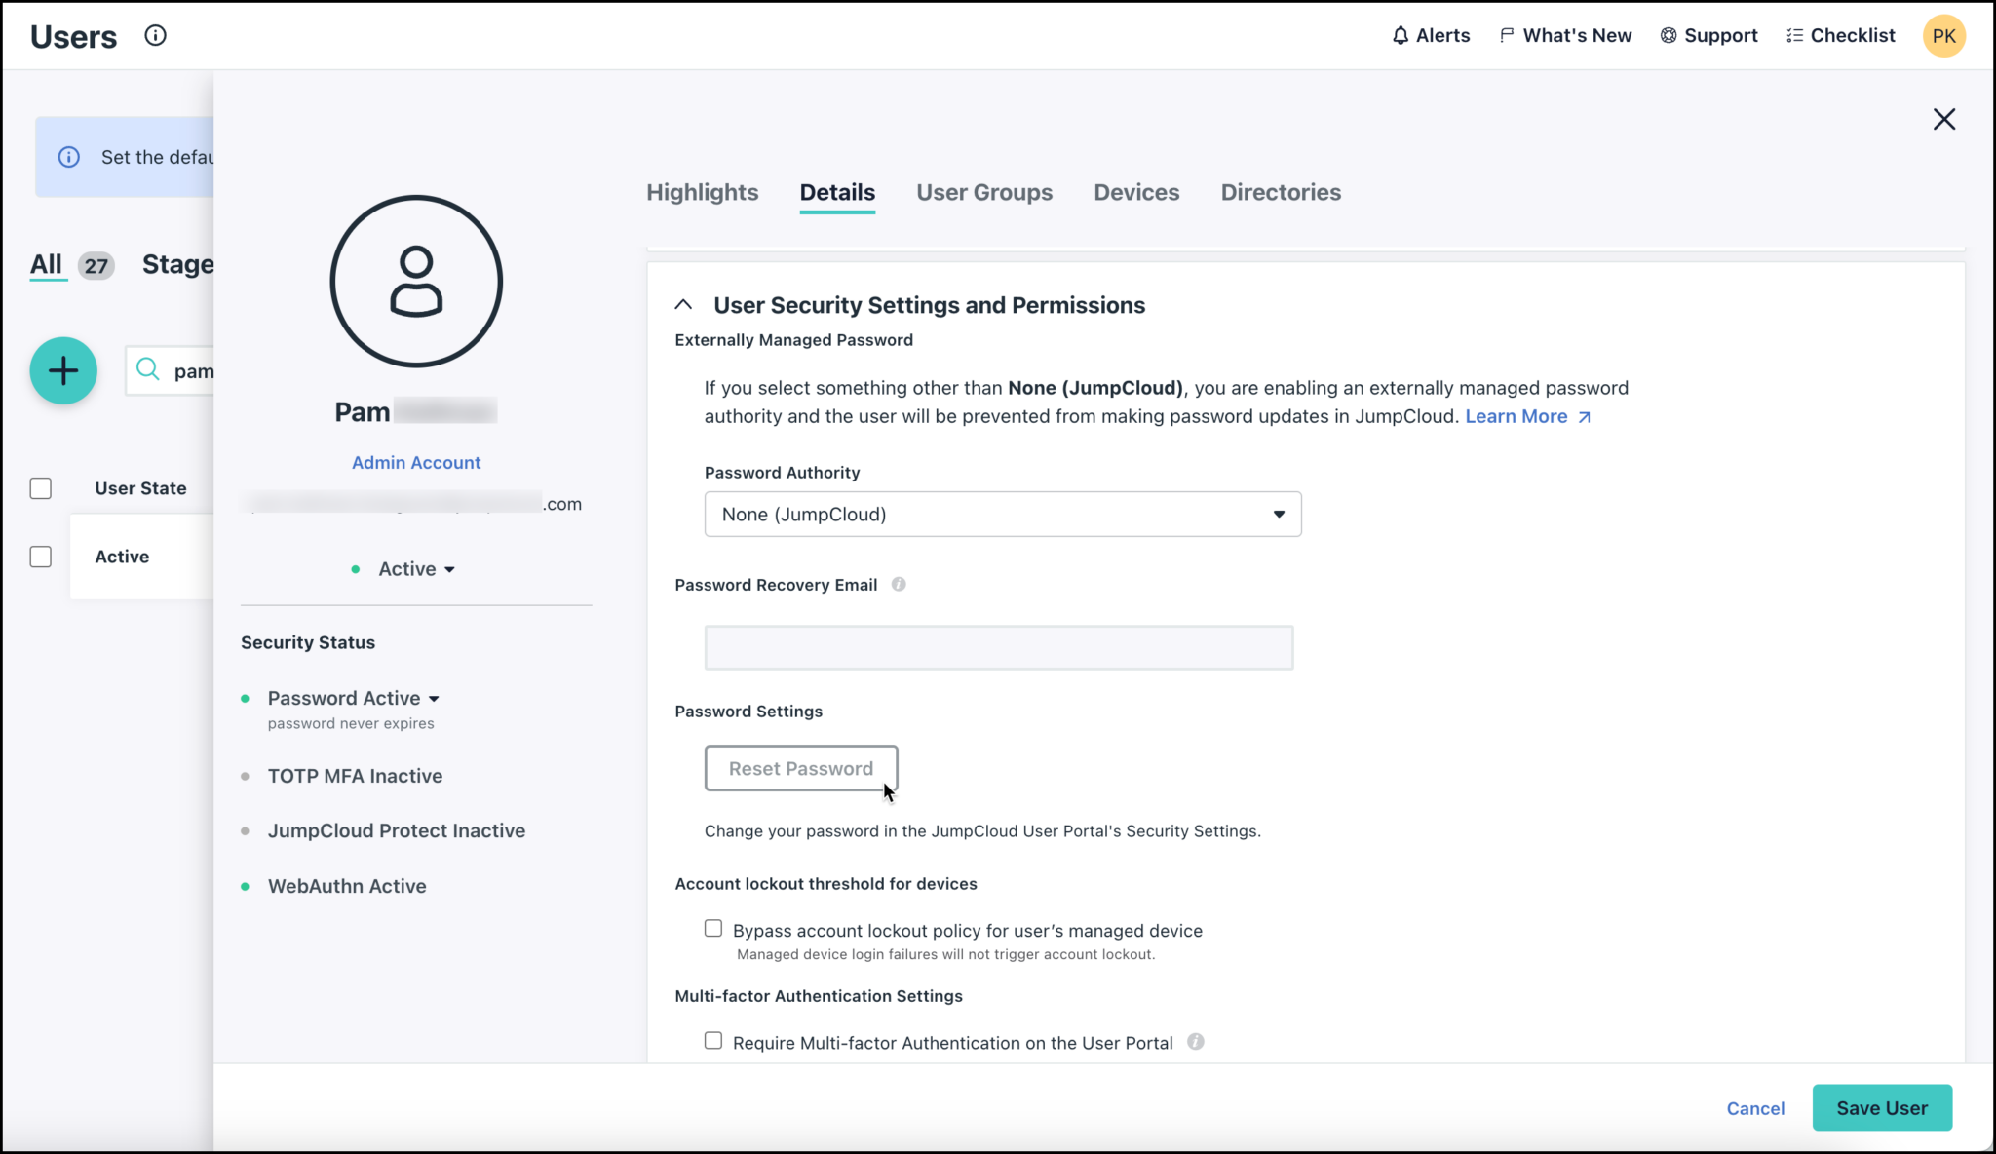Open the Support help icon

tap(1667, 35)
